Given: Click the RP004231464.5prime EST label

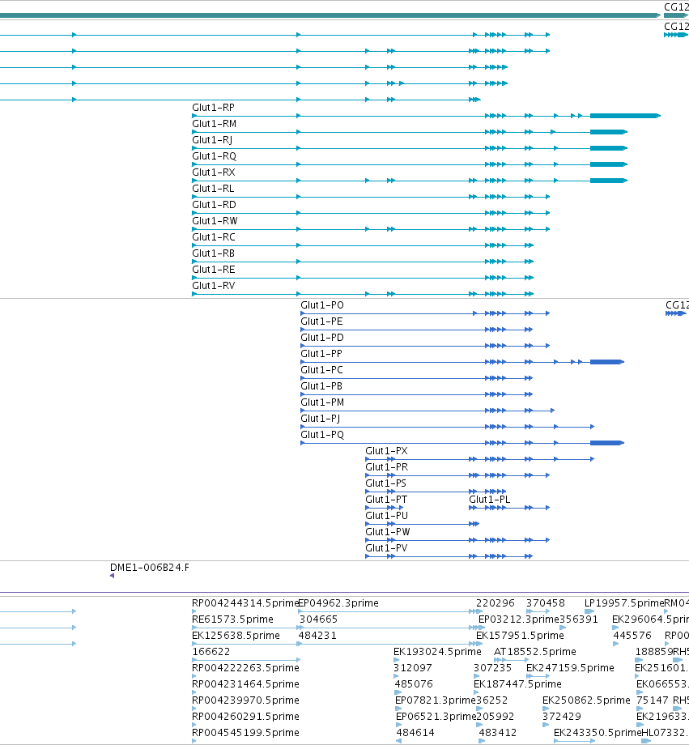Looking at the screenshot, I should pyautogui.click(x=245, y=683).
